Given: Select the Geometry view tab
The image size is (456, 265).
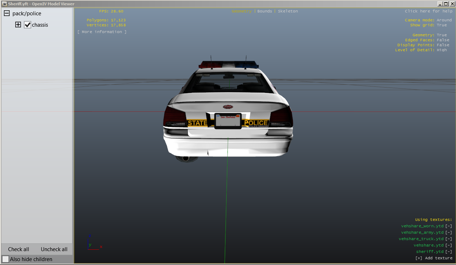Looking at the screenshot, I should pos(241,11).
